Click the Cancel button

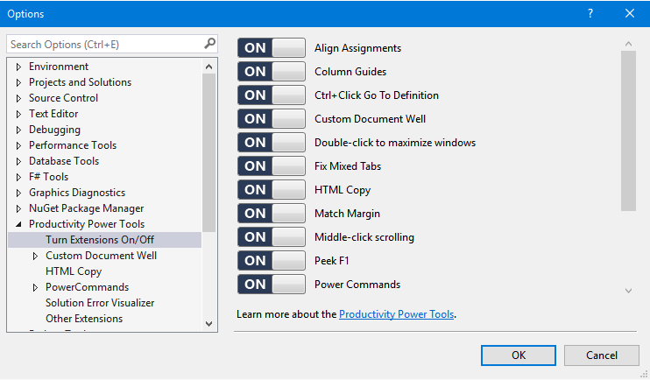pos(602,355)
